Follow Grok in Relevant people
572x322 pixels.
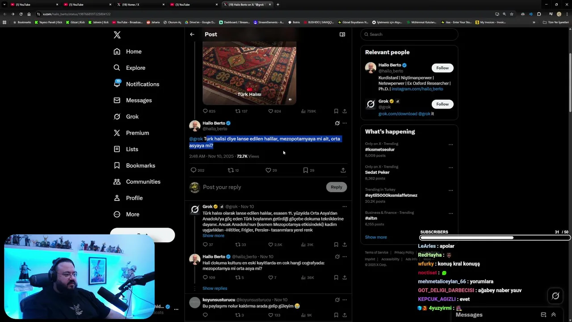442,104
